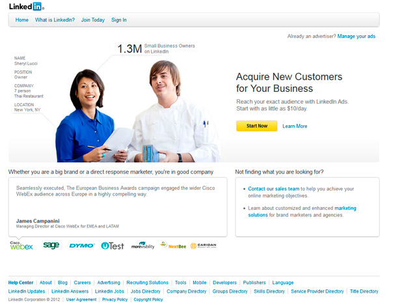Select the Cisco WebEx logo
419x307 pixels.
coord(21,246)
